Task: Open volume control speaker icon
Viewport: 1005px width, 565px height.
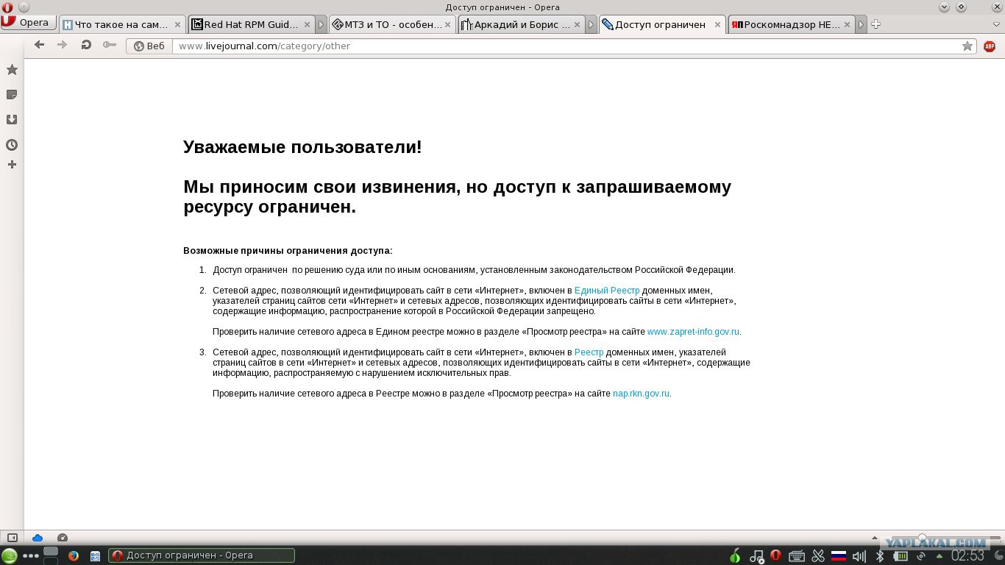Action: coord(859,555)
